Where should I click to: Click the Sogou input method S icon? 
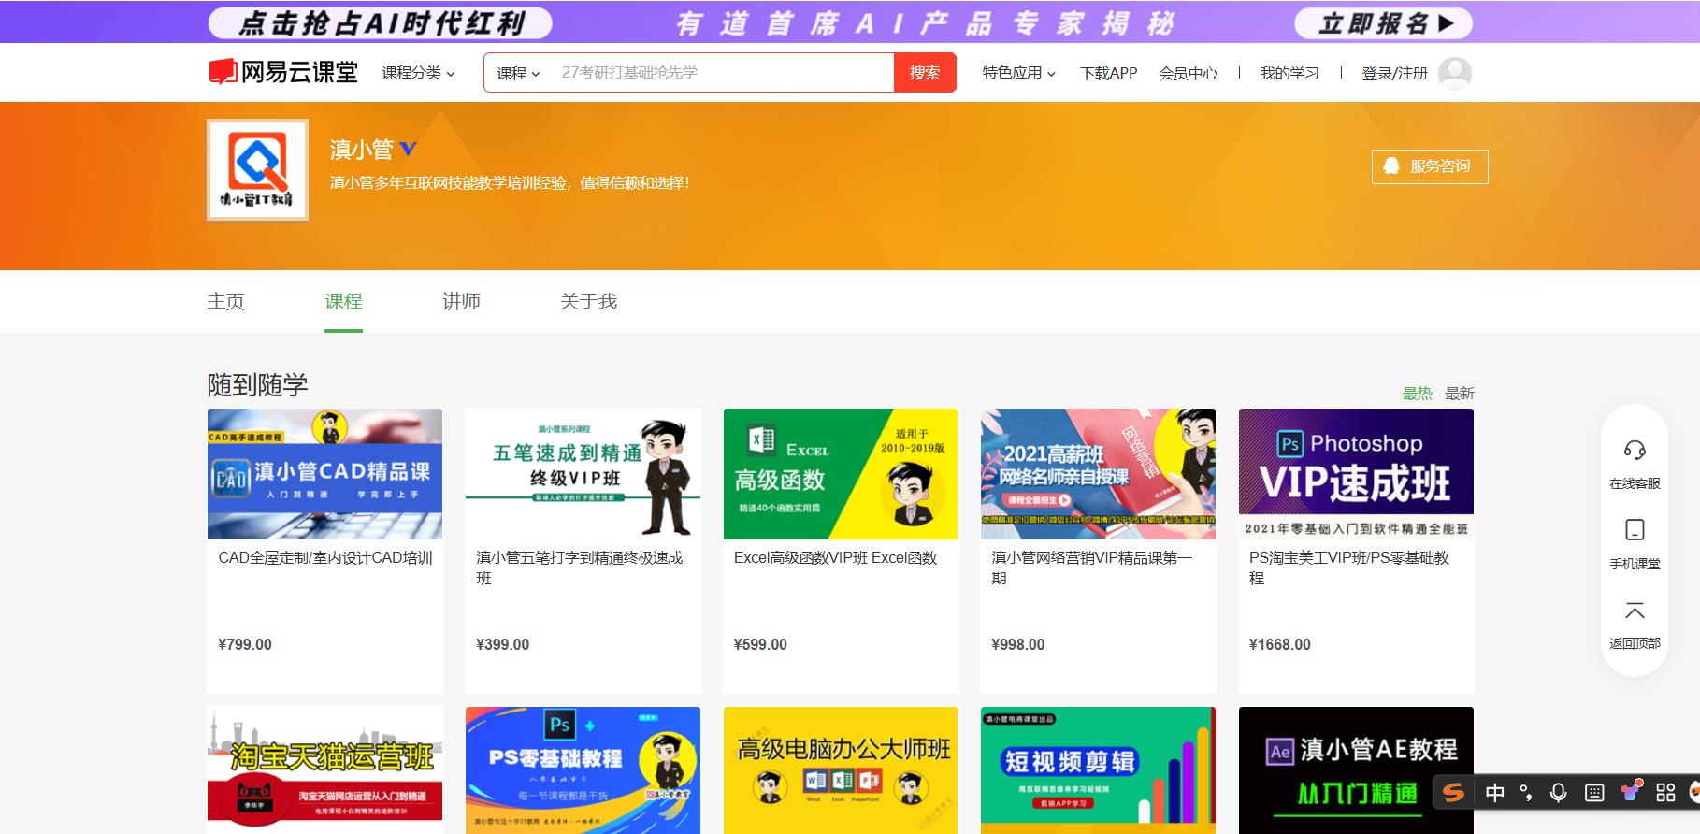[x=1453, y=793]
